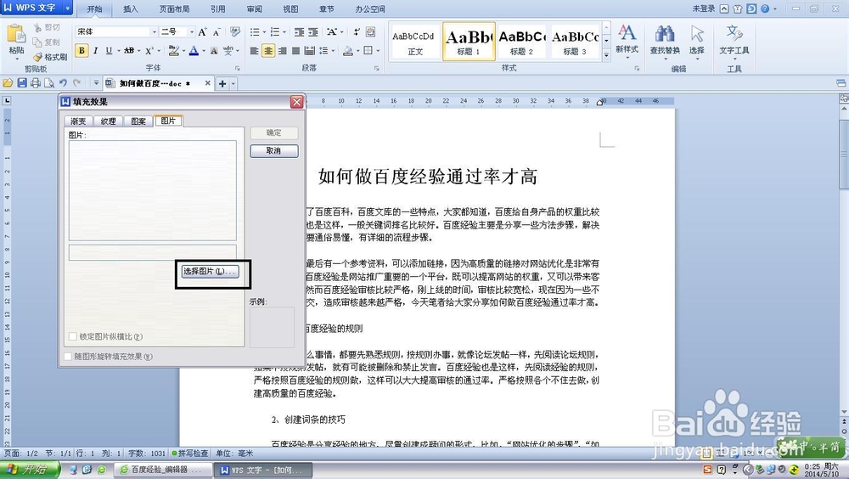This screenshot has height=479, width=849.
Task: Switch to 渐变 tab in fill dialog
Action: coord(78,121)
